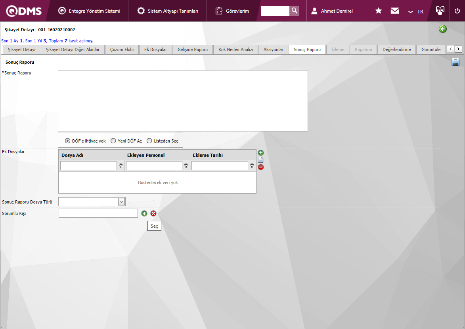The height and width of the screenshot is (329, 465).
Task: Switch to the Aksiyonlar tab
Action: coord(274,49)
